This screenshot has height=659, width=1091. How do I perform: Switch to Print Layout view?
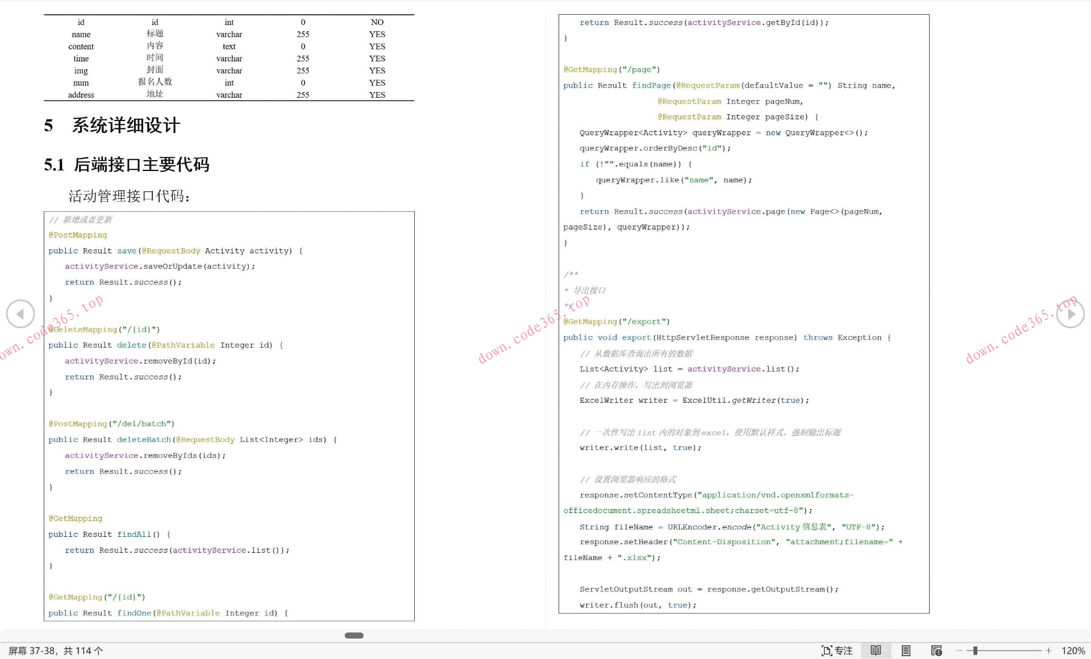click(906, 650)
